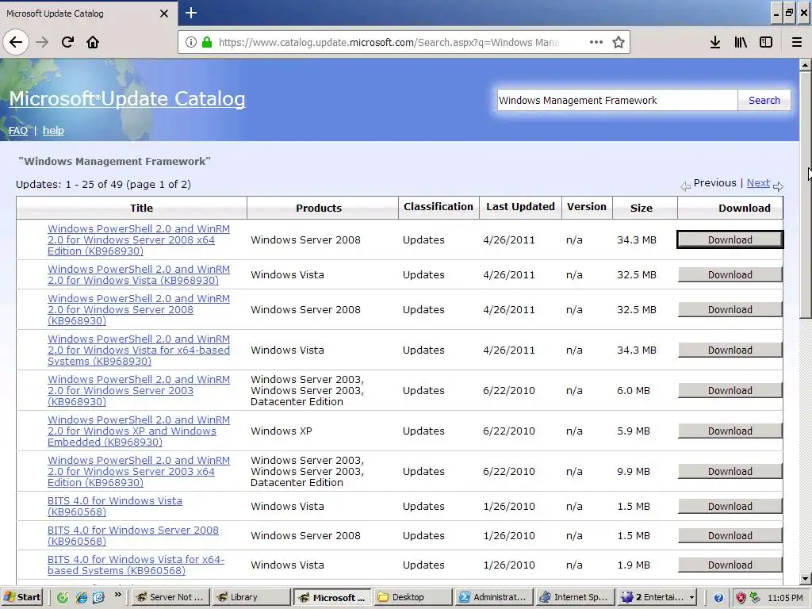Image resolution: width=812 pixels, height=609 pixels.
Task: Sort by Last Updated column header
Action: 520,207
